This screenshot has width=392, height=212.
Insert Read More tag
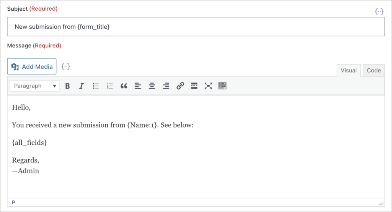coord(194,86)
